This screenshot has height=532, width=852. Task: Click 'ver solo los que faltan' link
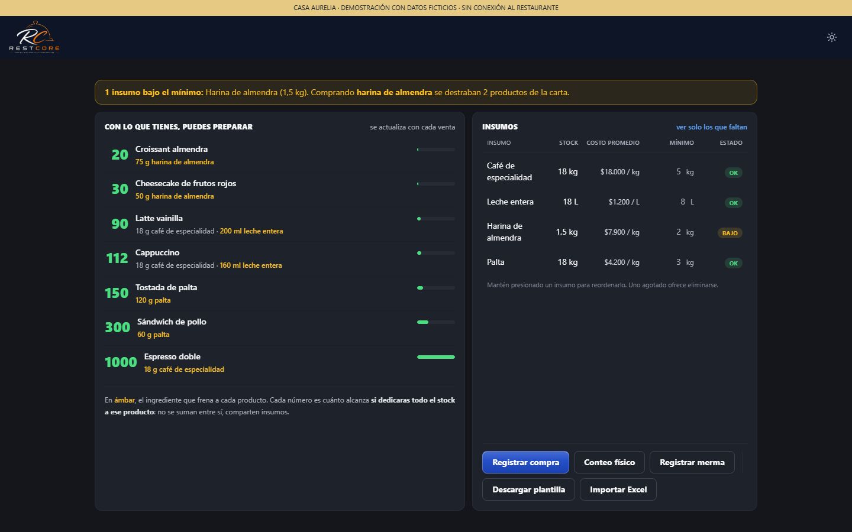[712, 127]
